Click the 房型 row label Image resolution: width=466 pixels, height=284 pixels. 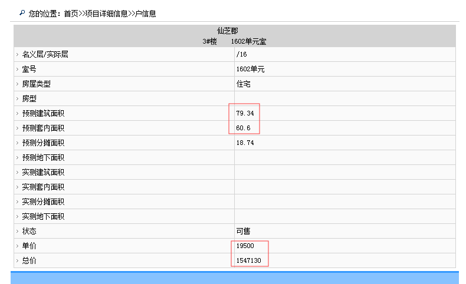click(29, 98)
